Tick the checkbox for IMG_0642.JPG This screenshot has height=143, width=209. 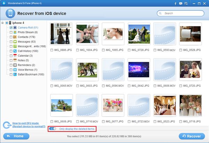coord(129,86)
